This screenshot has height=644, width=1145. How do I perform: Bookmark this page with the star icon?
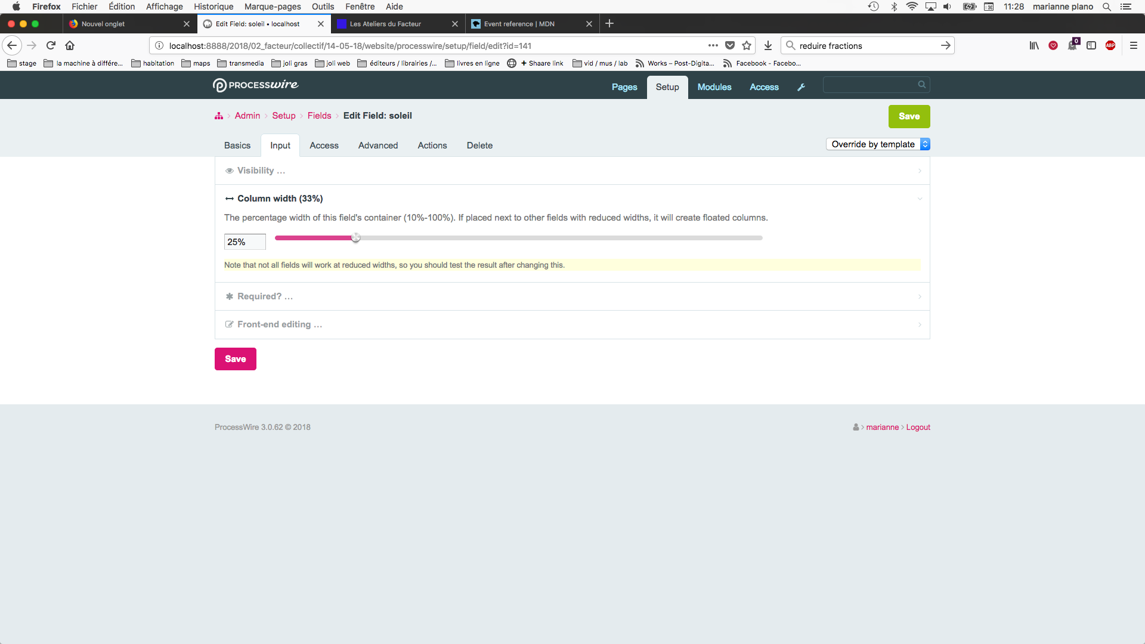[x=747, y=45]
